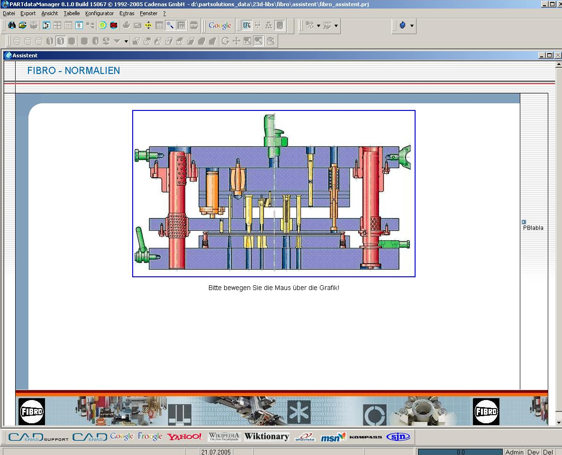Viewport: 562px width, 455px height.
Task: Open the Konfigurator menu
Action: tap(100, 13)
